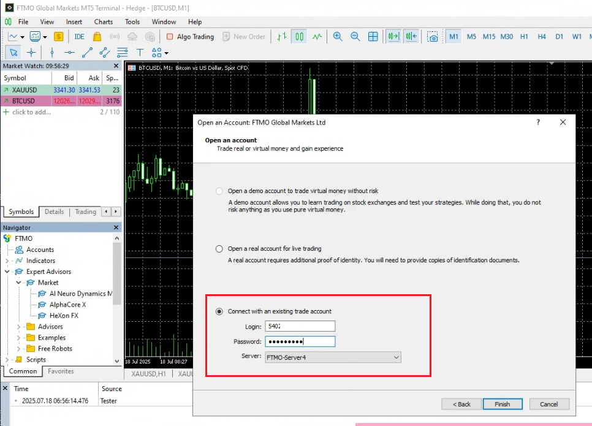Click the Login input field
The height and width of the screenshot is (426, 592).
point(300,326)
